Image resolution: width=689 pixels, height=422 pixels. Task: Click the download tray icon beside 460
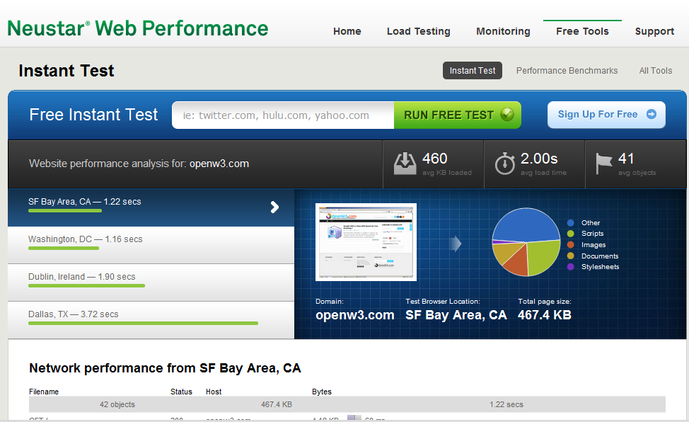(x=405, y=164)
